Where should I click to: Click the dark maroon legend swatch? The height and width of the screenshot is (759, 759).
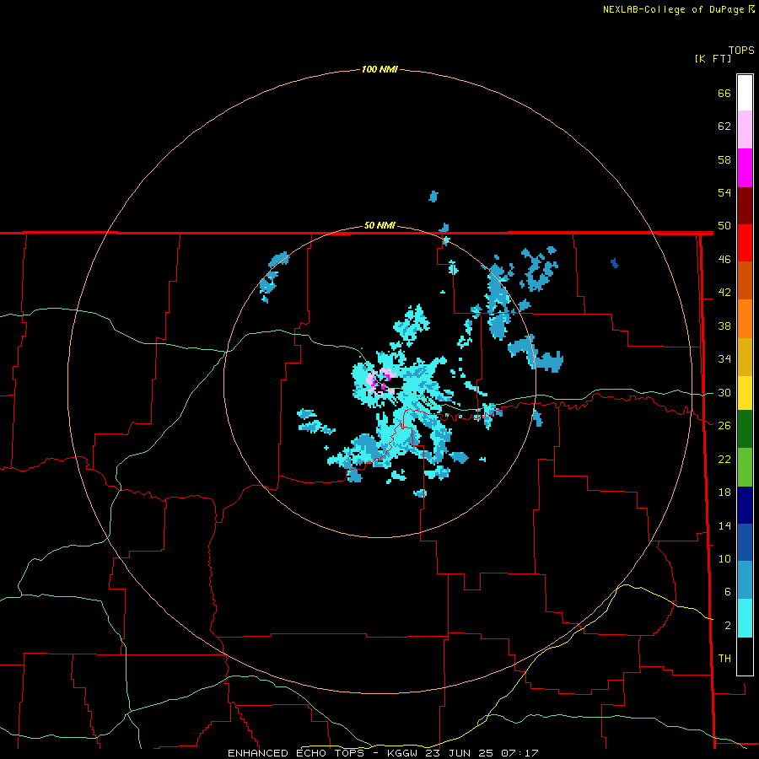click(745, 206)
